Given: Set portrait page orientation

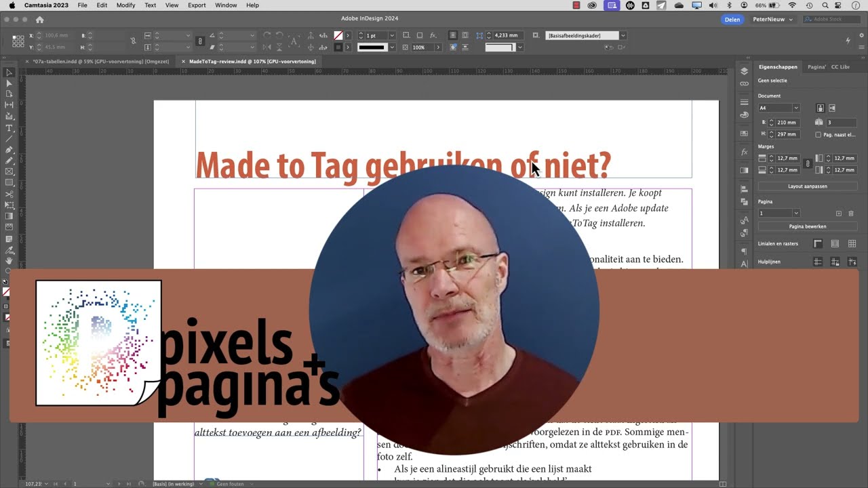Looking at the screenshot, I should tap(820, 108).
